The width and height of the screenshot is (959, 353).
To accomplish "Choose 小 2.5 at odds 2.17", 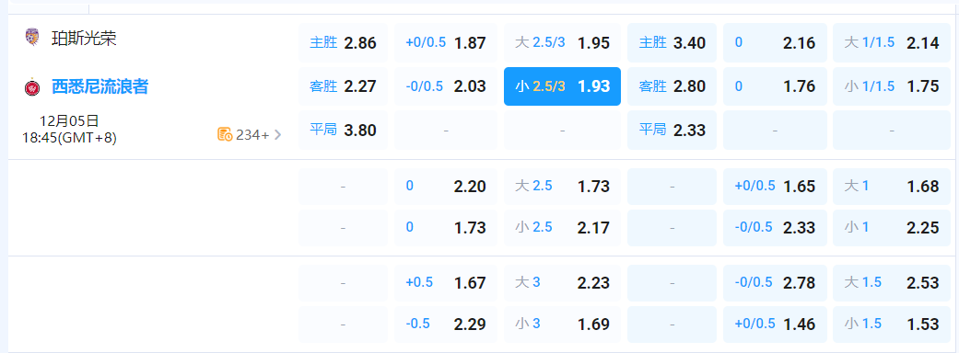I will (x=562, y=228).
